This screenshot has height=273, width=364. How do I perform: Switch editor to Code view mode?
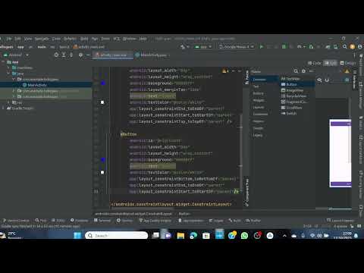(315, 63)
